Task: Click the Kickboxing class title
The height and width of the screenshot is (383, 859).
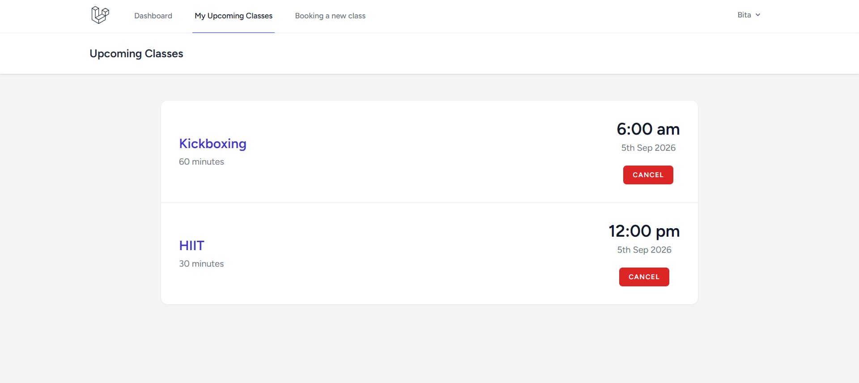Action: (x=213, y=144)
